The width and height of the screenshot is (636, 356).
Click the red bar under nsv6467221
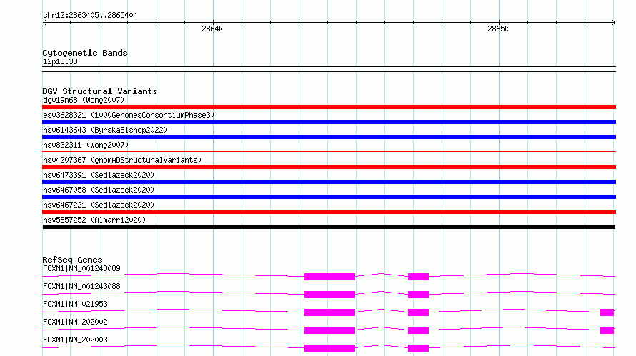(x=329, y=212)
